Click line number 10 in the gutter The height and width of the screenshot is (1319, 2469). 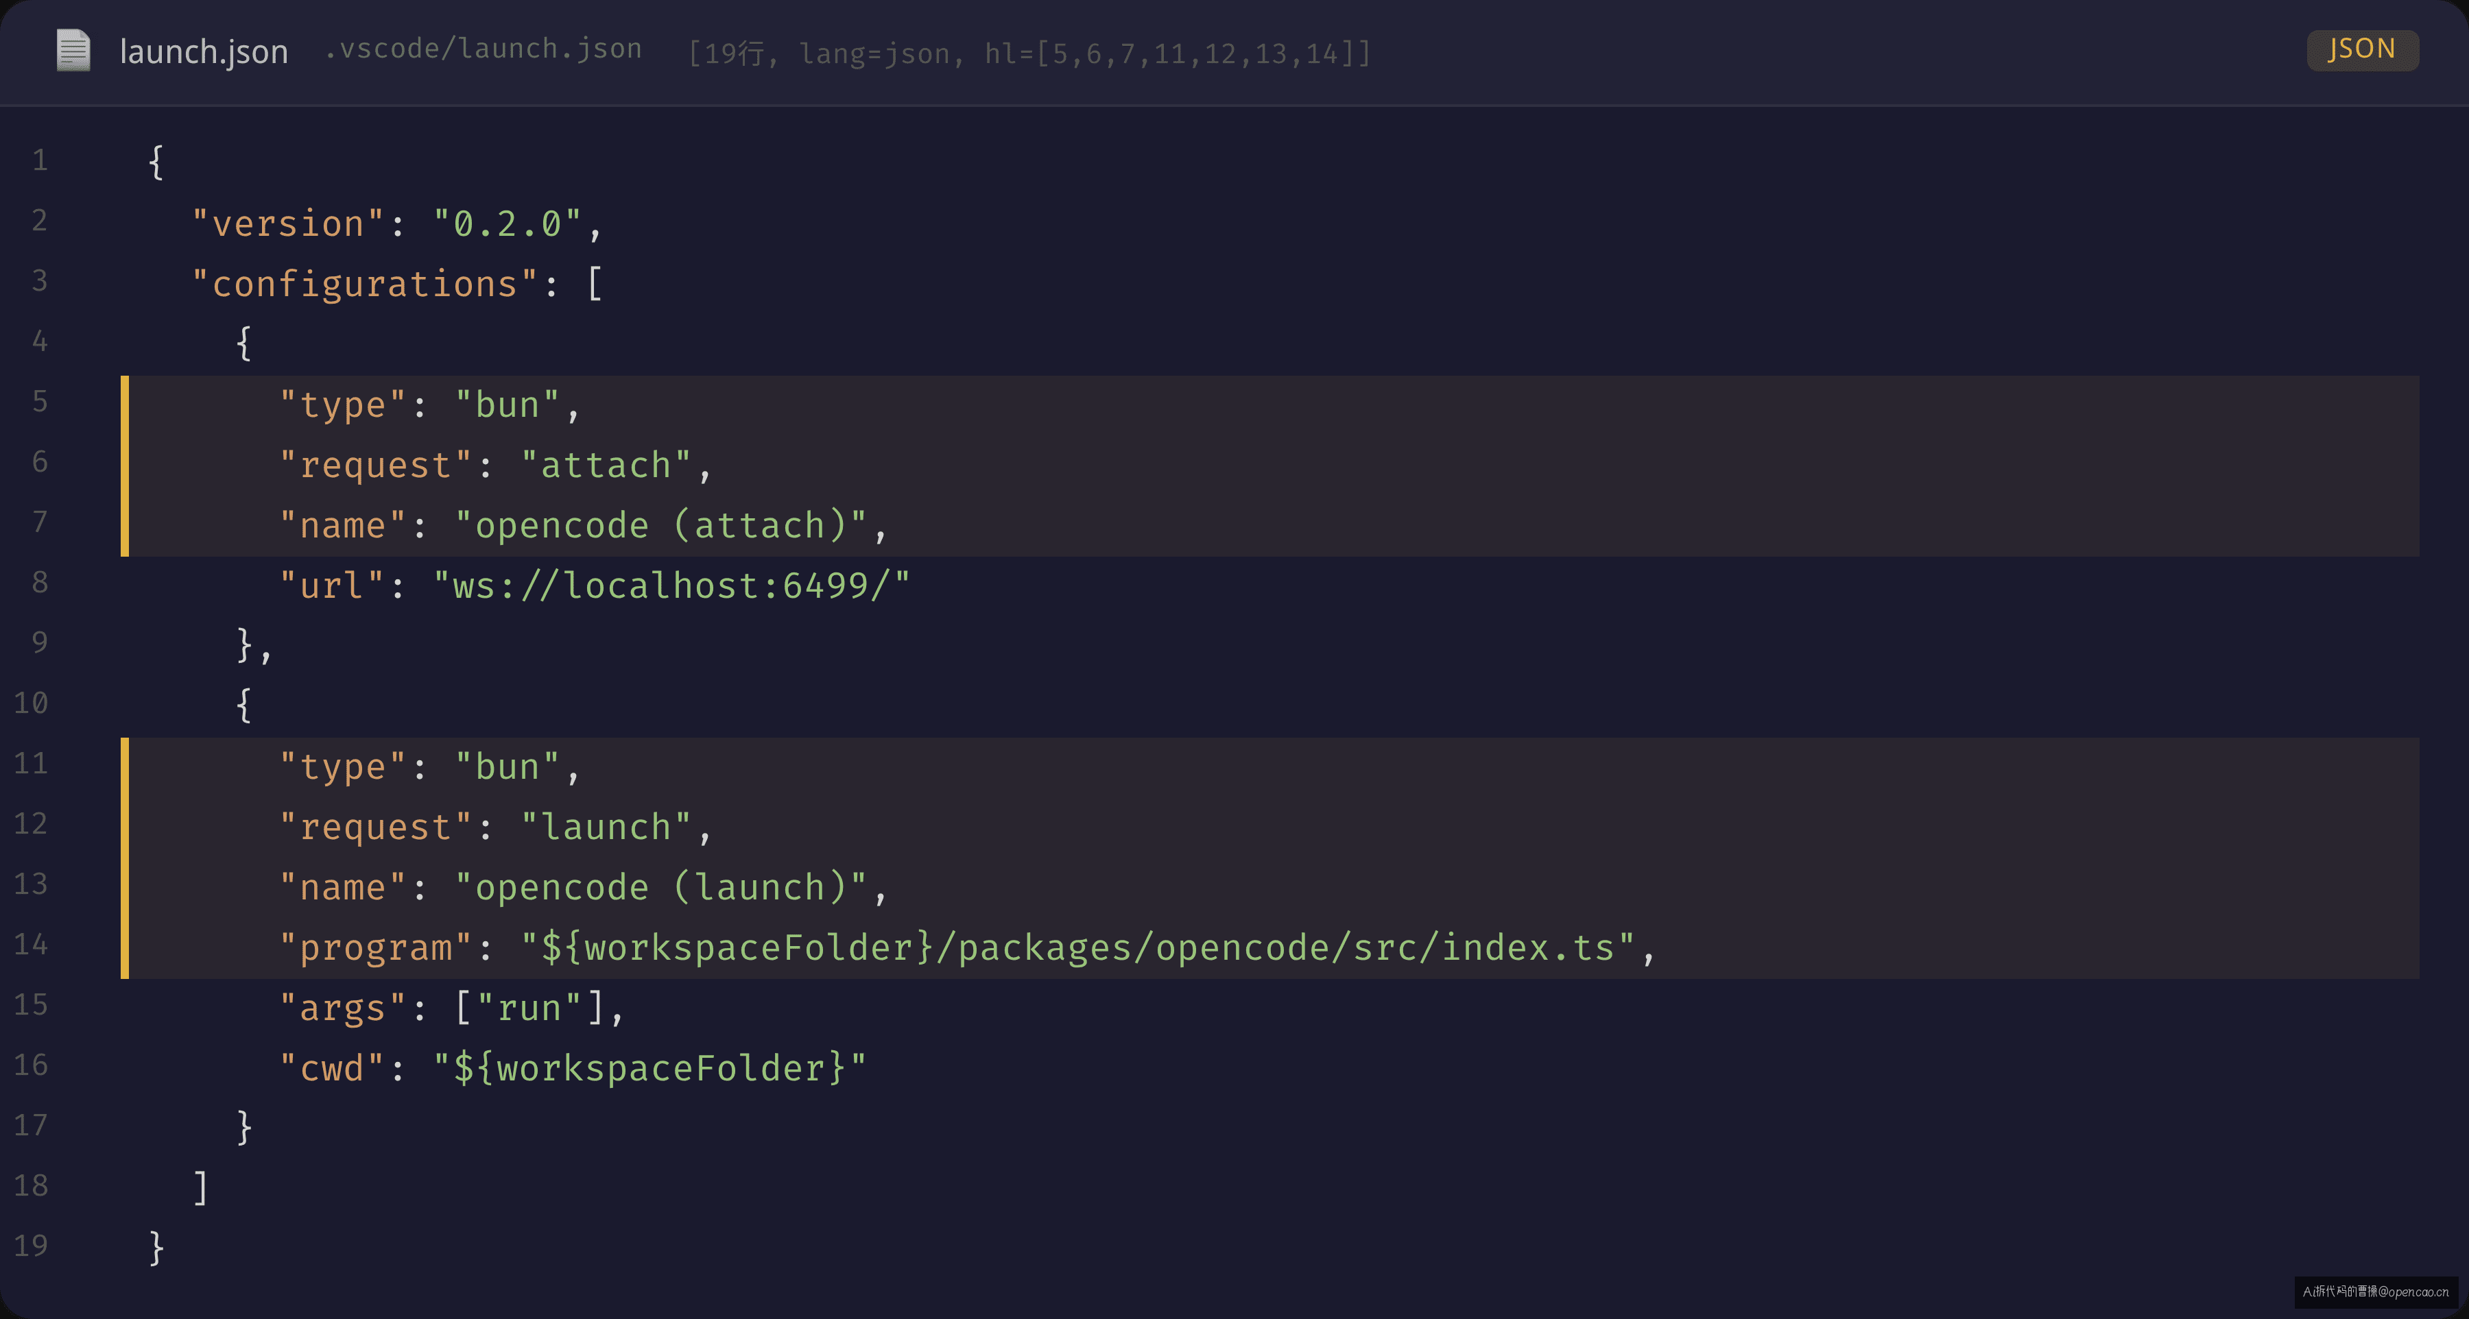tap(31, 703)
